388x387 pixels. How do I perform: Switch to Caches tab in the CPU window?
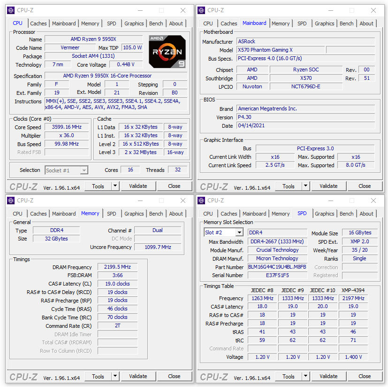(x=38, y=23)
